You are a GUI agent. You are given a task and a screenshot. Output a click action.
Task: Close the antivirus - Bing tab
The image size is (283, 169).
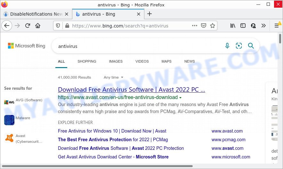(139, 14)
